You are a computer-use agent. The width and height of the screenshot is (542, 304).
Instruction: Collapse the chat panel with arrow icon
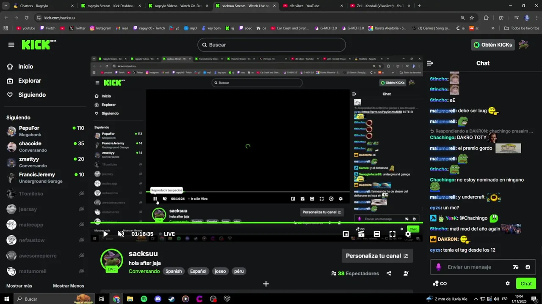click(x=430, y=63)
